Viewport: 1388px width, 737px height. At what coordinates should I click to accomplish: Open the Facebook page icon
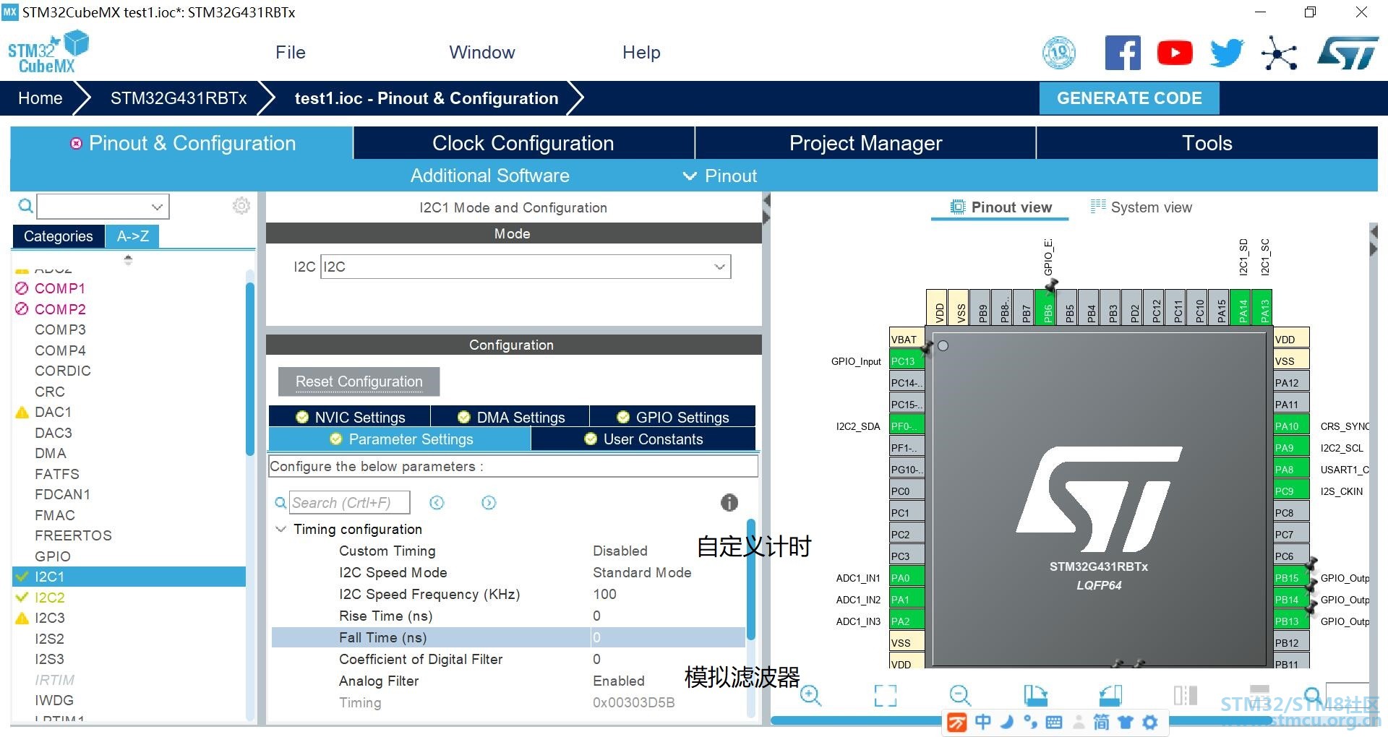1123,53
